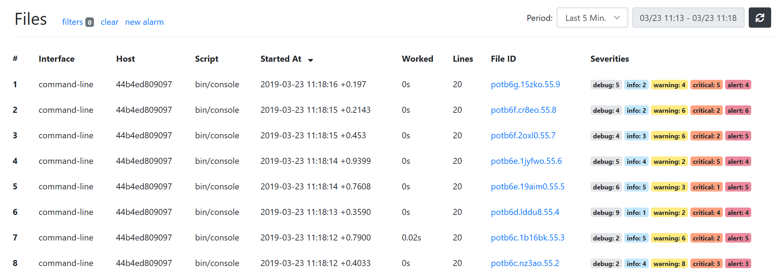This screenshot has height=277, width=774.
Task: Open file potb6c.nz3ao.55.2
Action: 525,263
